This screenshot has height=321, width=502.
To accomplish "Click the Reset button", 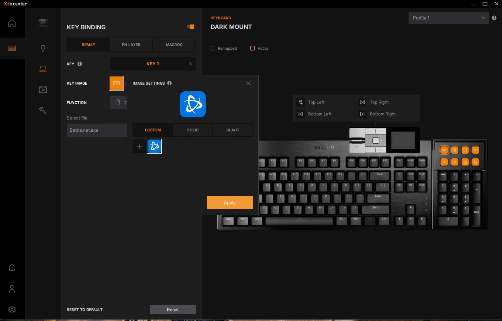I will click(172, 309).
